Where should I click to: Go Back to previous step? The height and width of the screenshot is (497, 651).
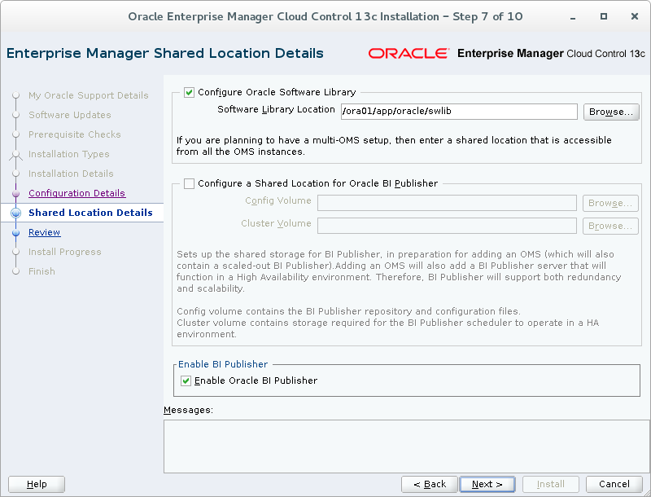[x=430, y=484]
